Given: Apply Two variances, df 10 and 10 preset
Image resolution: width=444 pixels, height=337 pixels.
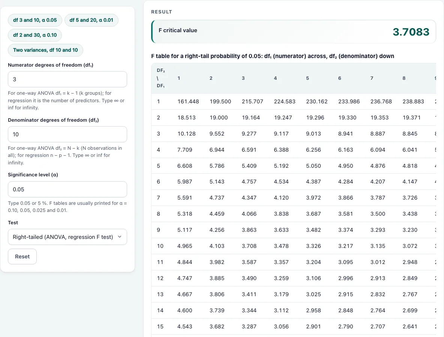Looking at the screenshot, I should [x=45, y=50].
